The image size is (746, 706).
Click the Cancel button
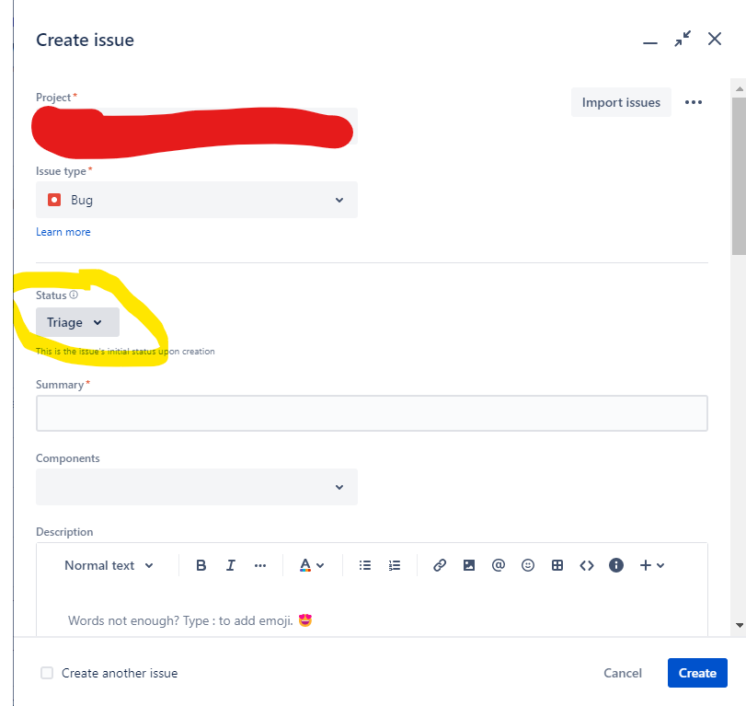pyautogui.click(x=623, y=673)
